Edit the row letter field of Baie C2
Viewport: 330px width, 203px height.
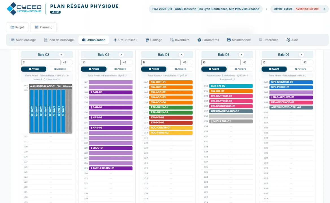(x=41, y=62)
